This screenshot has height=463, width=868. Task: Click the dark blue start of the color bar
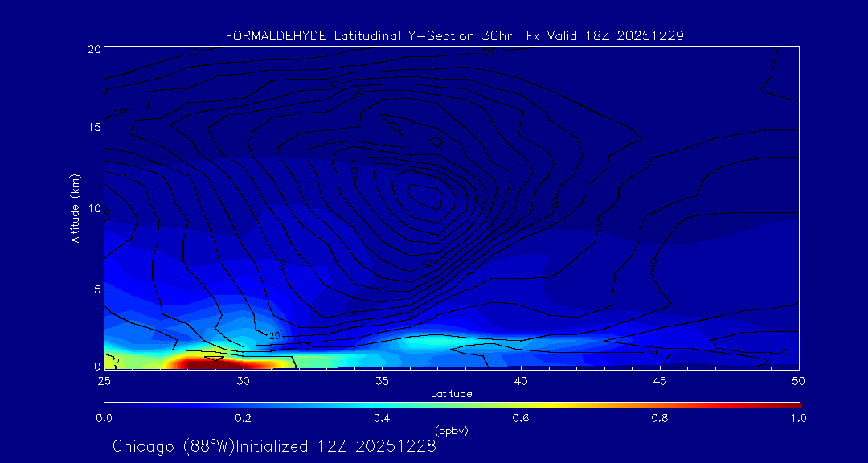click(108, 404)
